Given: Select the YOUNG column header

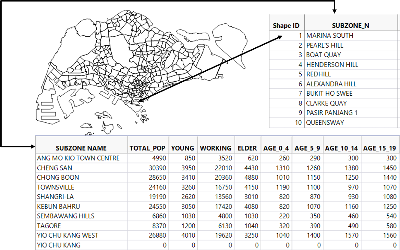Looking at the screenshot, I should [x=183, y=145].
